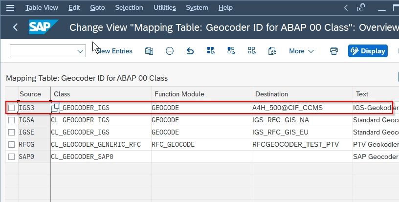Click the CL_GEOCODER_SAP0 class cell

[x=101, y=157]
